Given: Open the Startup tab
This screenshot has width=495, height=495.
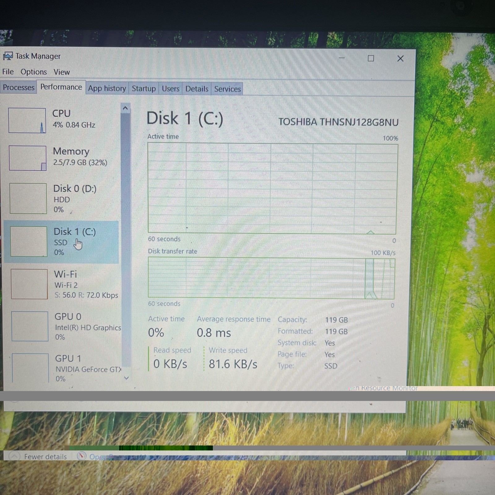Looking at the screenshot, I should click(x=144, y=88).
